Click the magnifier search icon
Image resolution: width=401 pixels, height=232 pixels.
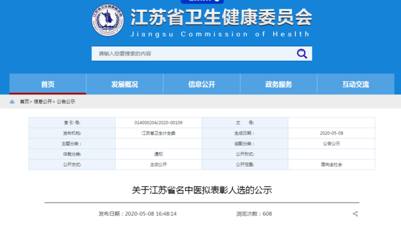coord(302,54)
